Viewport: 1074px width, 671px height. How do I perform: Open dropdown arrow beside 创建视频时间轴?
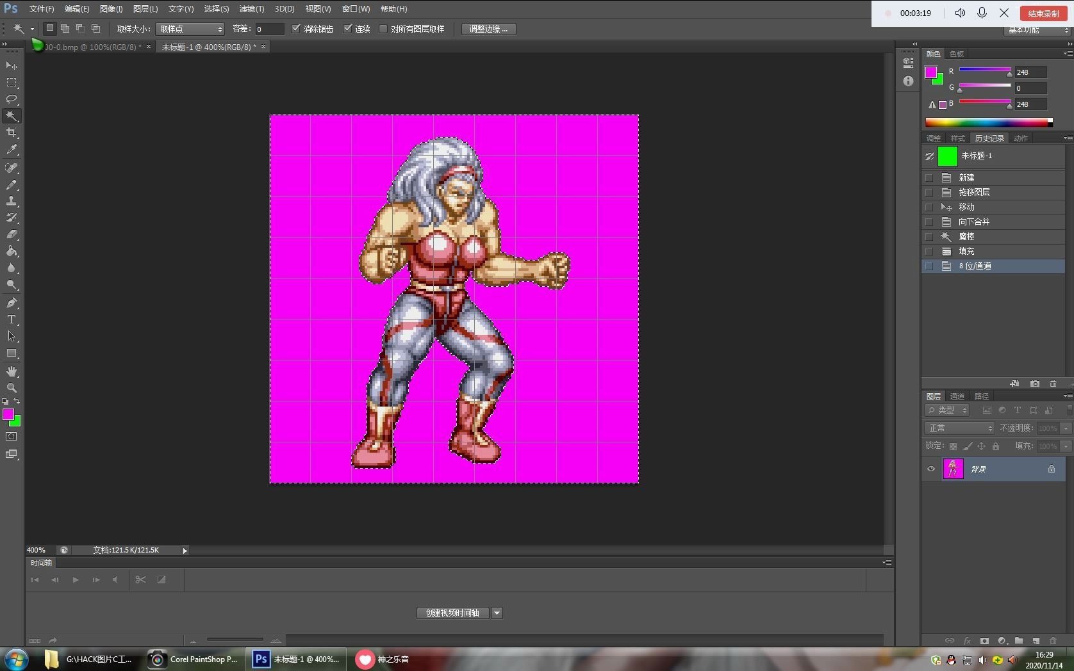[497, 613]
